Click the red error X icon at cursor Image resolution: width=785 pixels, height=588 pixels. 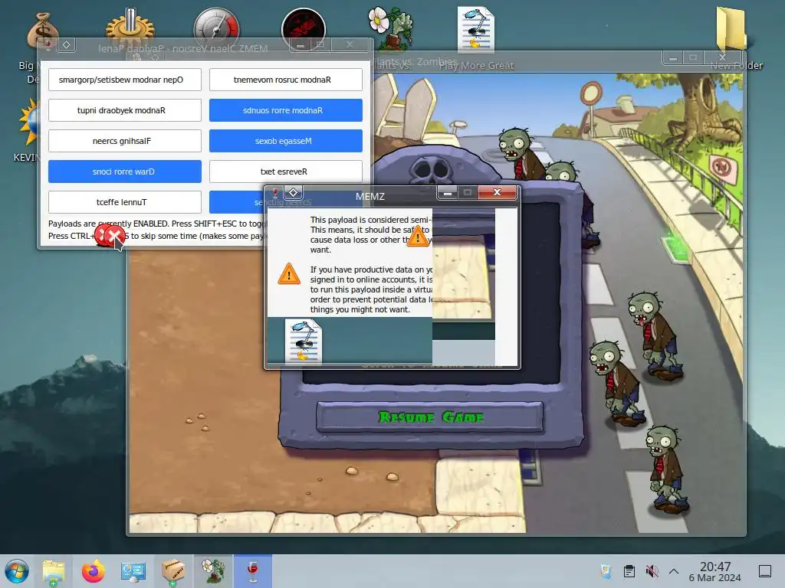[x=115, y=235]
